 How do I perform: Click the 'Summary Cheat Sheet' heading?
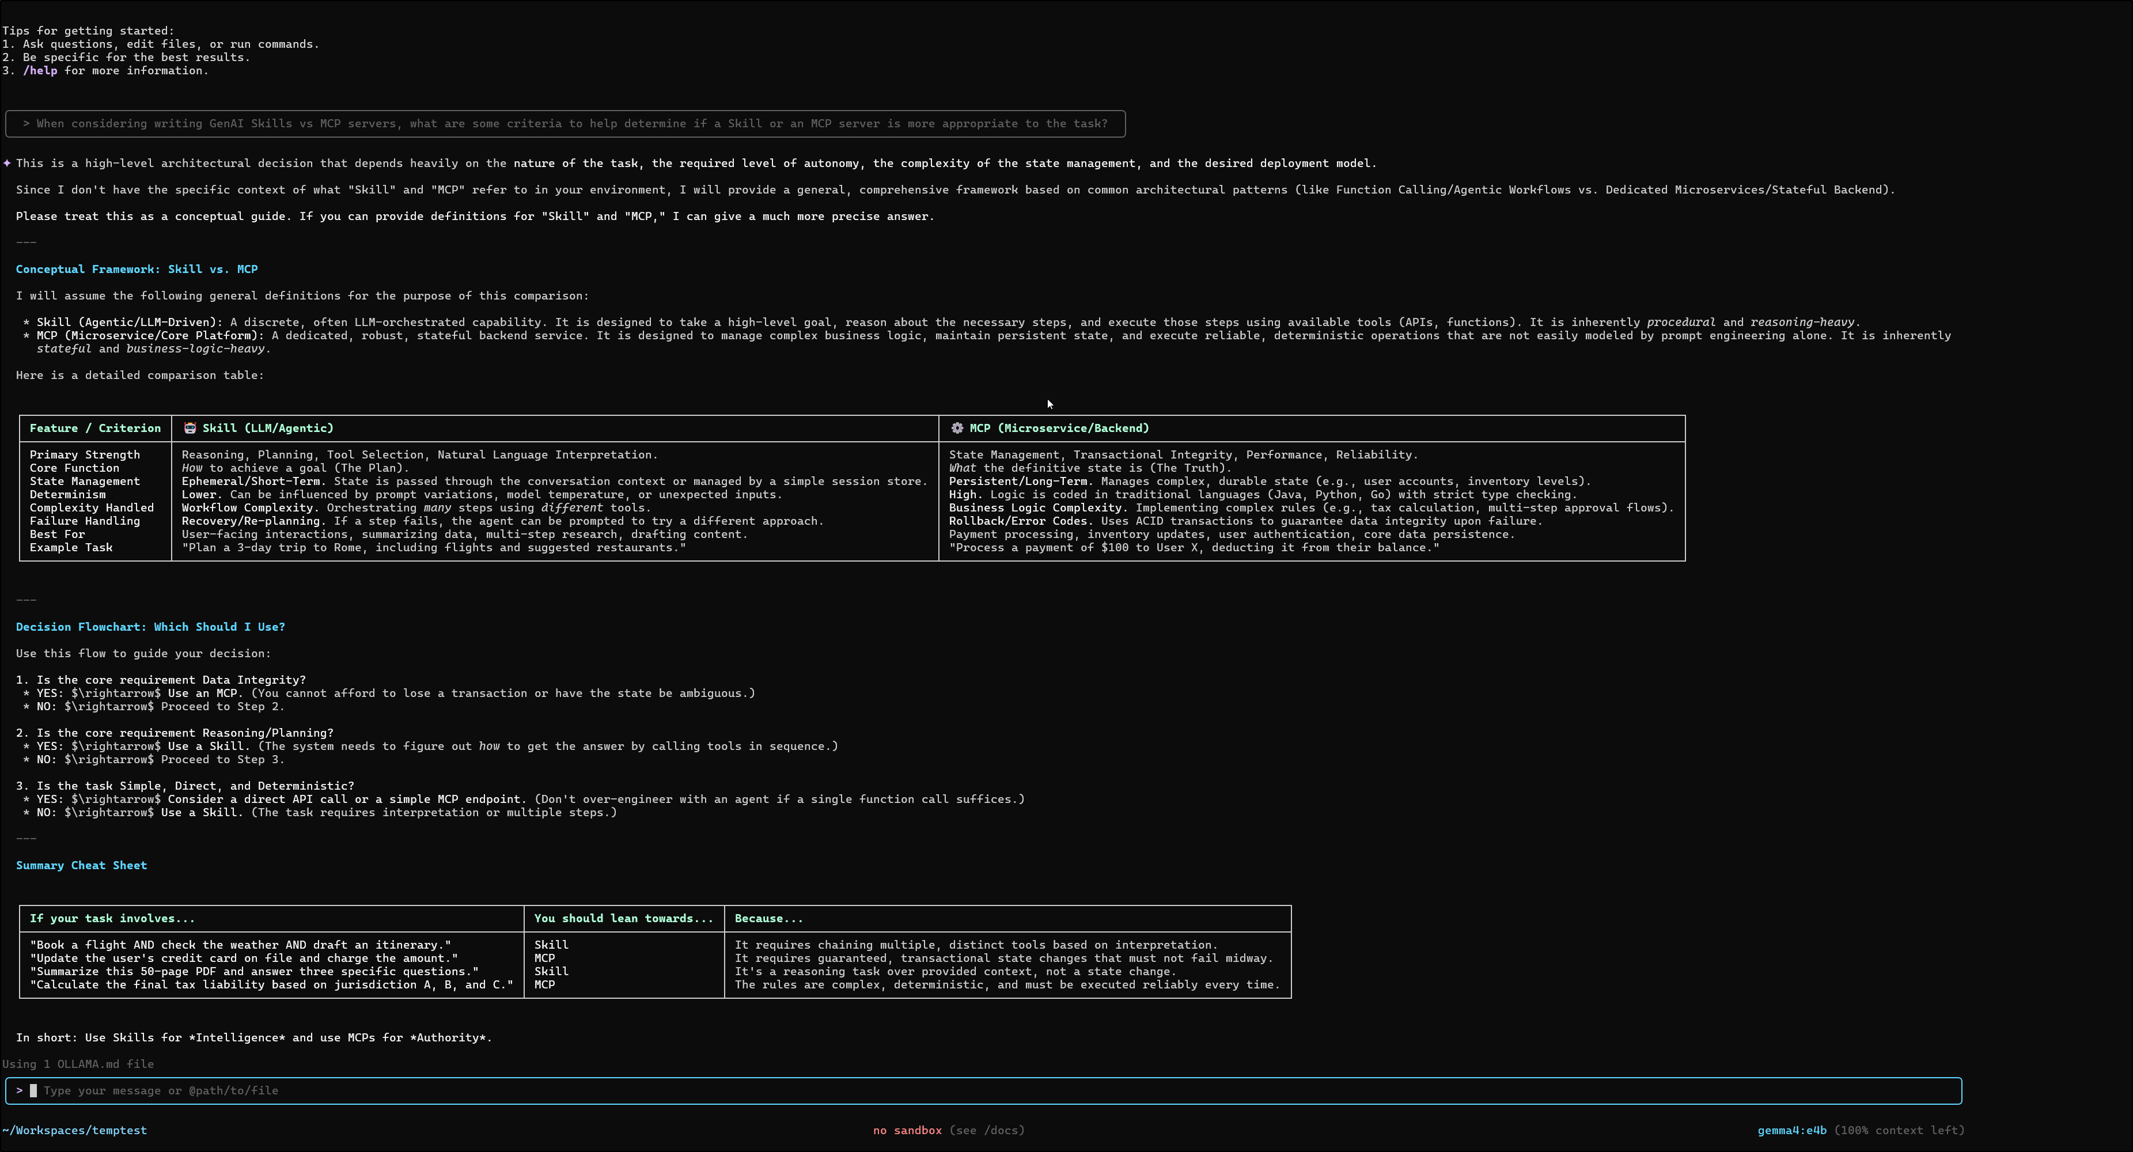click(x=81, y=866)
